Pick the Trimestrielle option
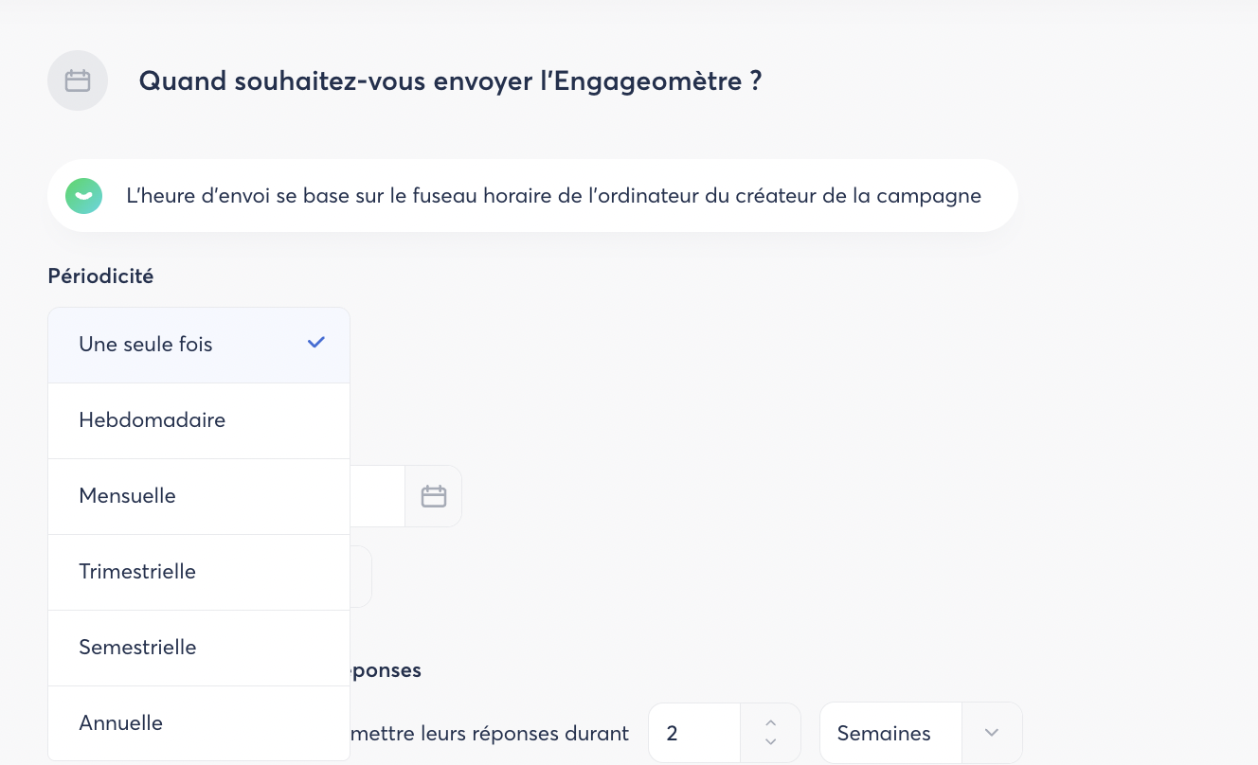Image resolution: width=1258 pixels, height=765 pixels. (137, 572)
